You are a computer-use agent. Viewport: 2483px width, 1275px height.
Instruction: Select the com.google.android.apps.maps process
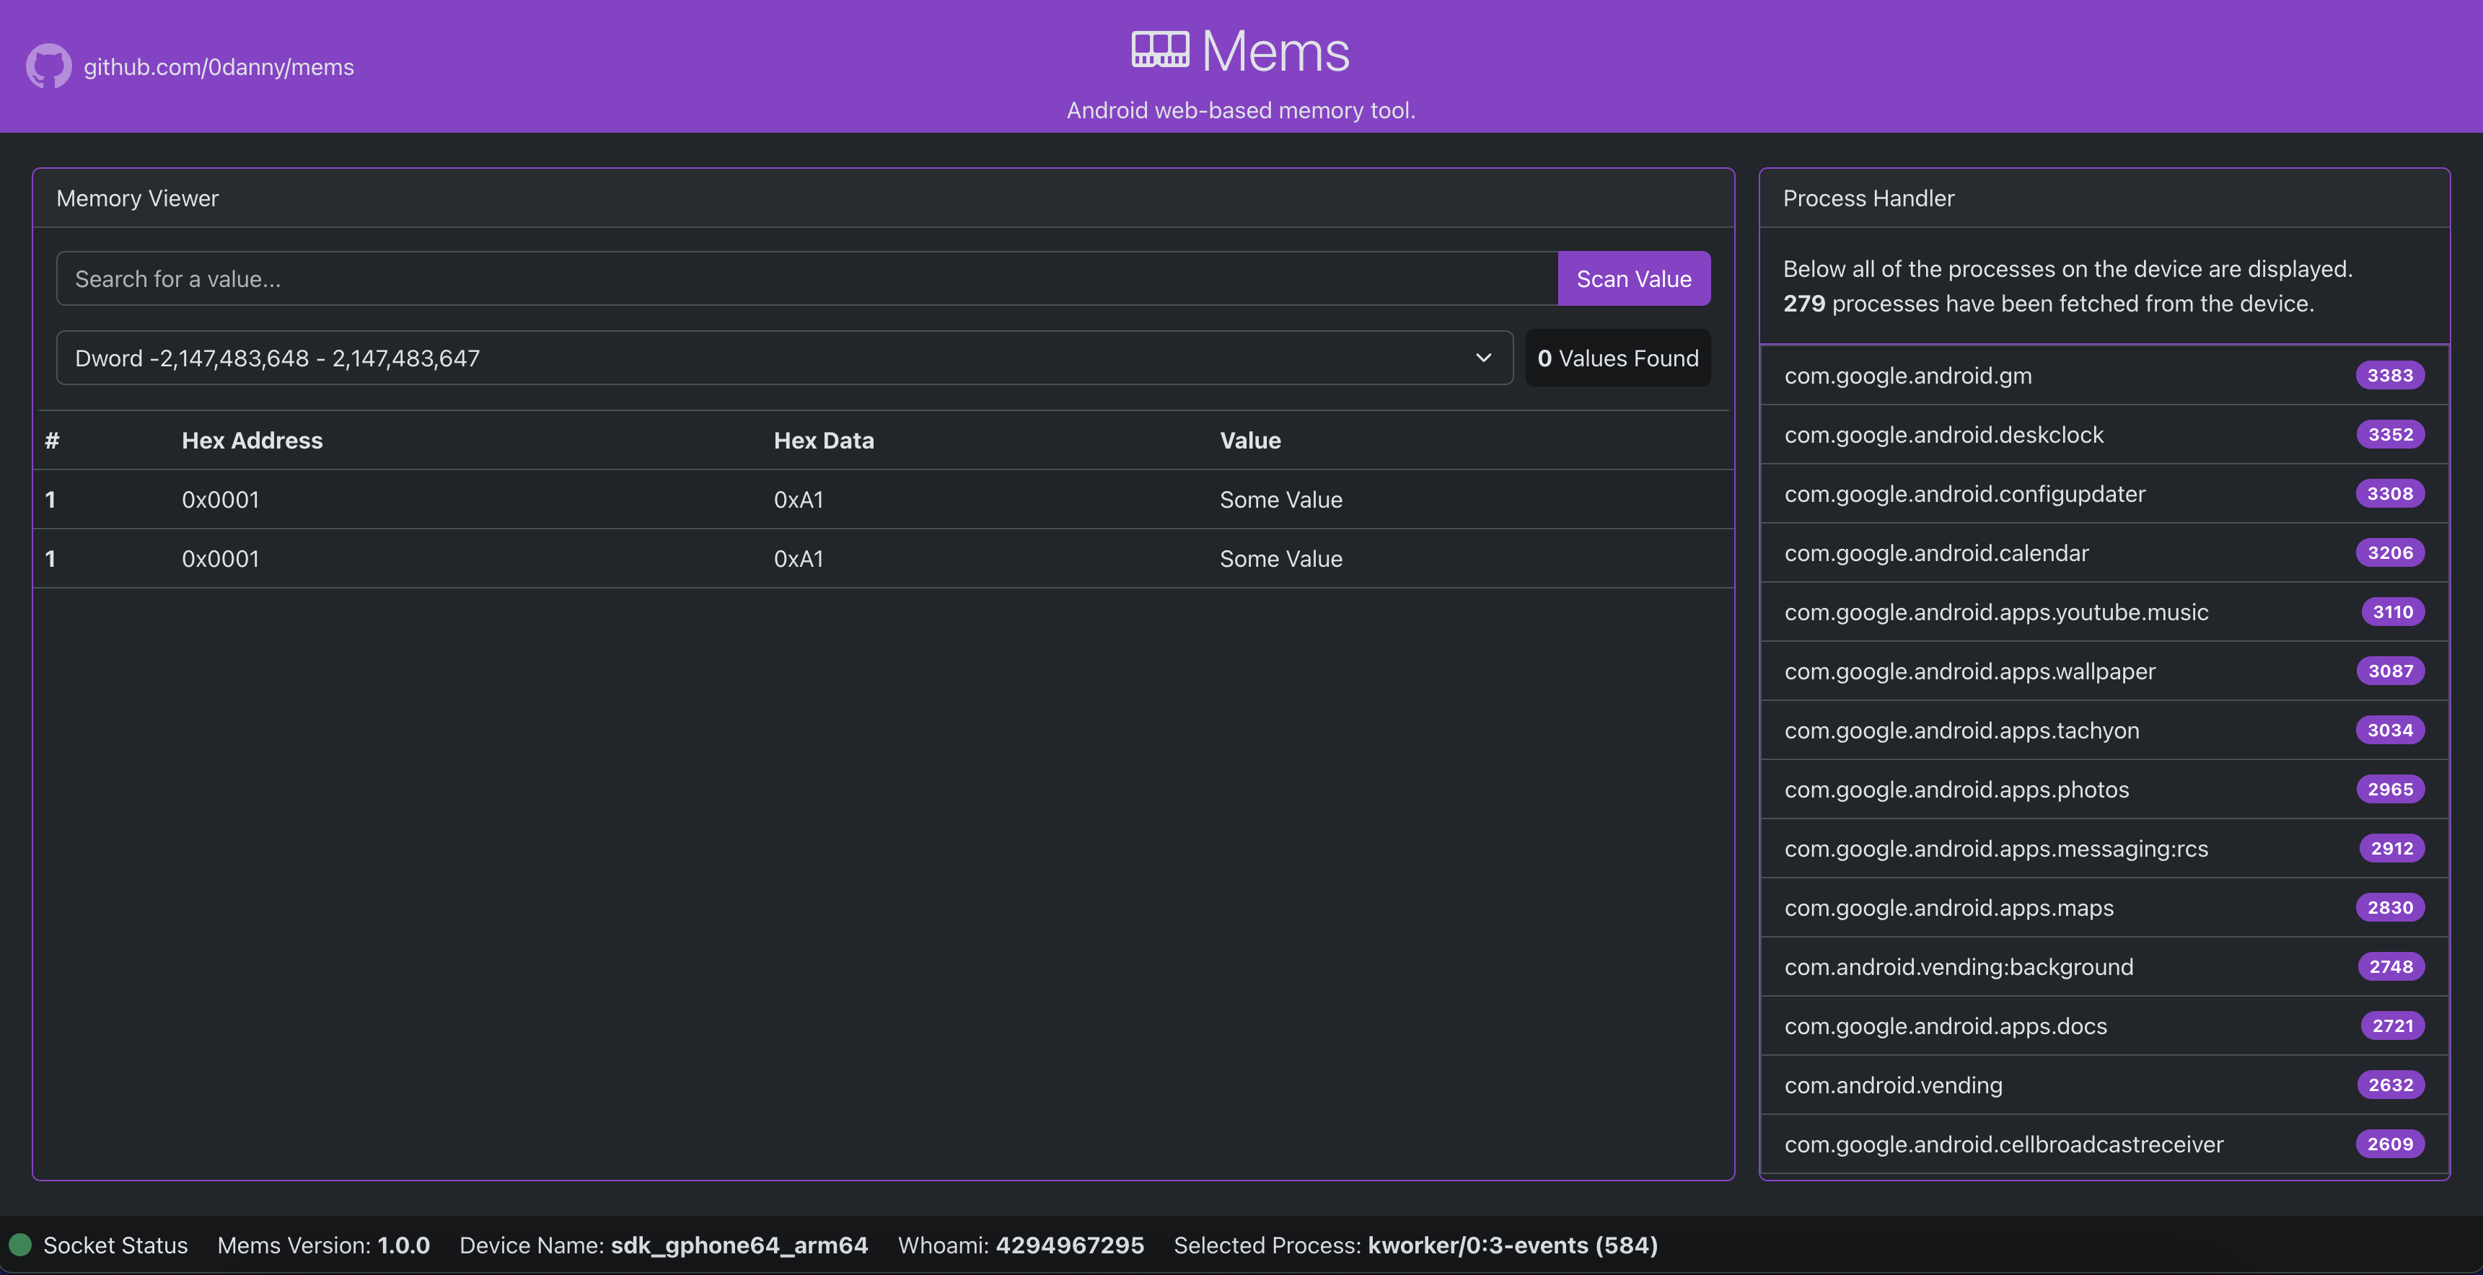tap(2024, 907)
